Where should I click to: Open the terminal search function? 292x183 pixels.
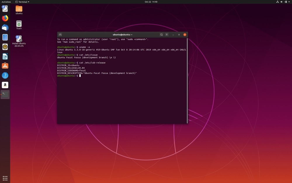[161, 34]
